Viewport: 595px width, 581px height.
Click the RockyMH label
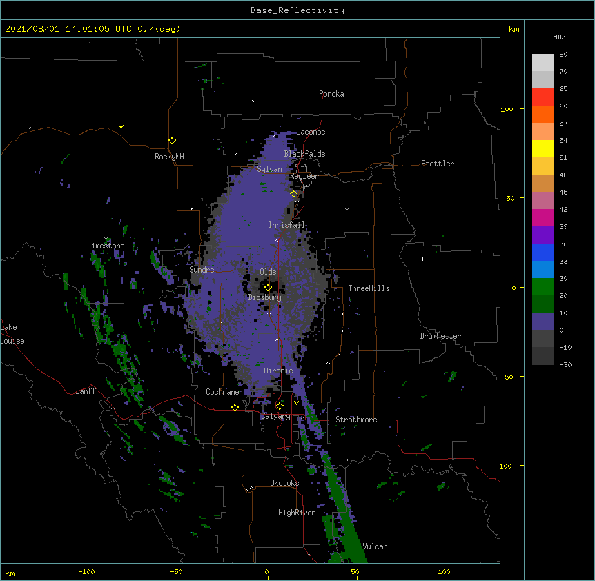169,156
